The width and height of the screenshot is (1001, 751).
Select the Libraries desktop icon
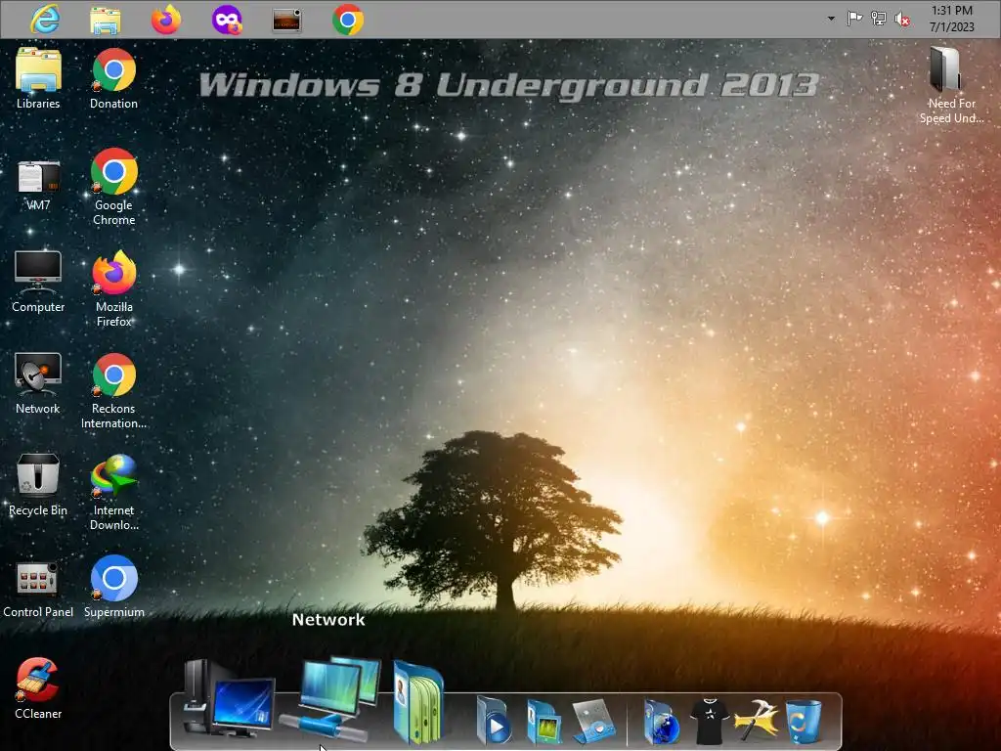[38, 78]
